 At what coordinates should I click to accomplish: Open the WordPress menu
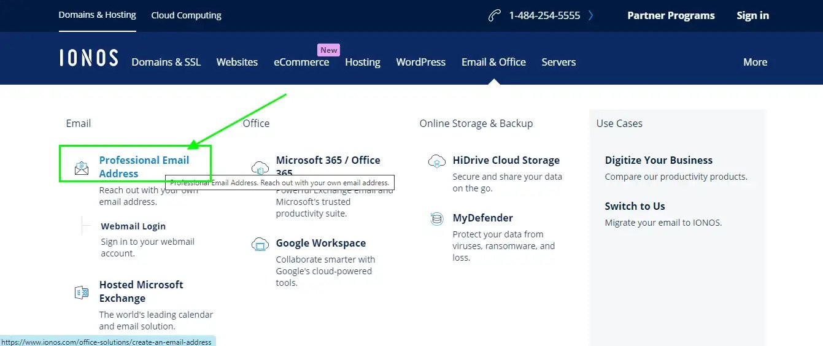click(421, 62)
